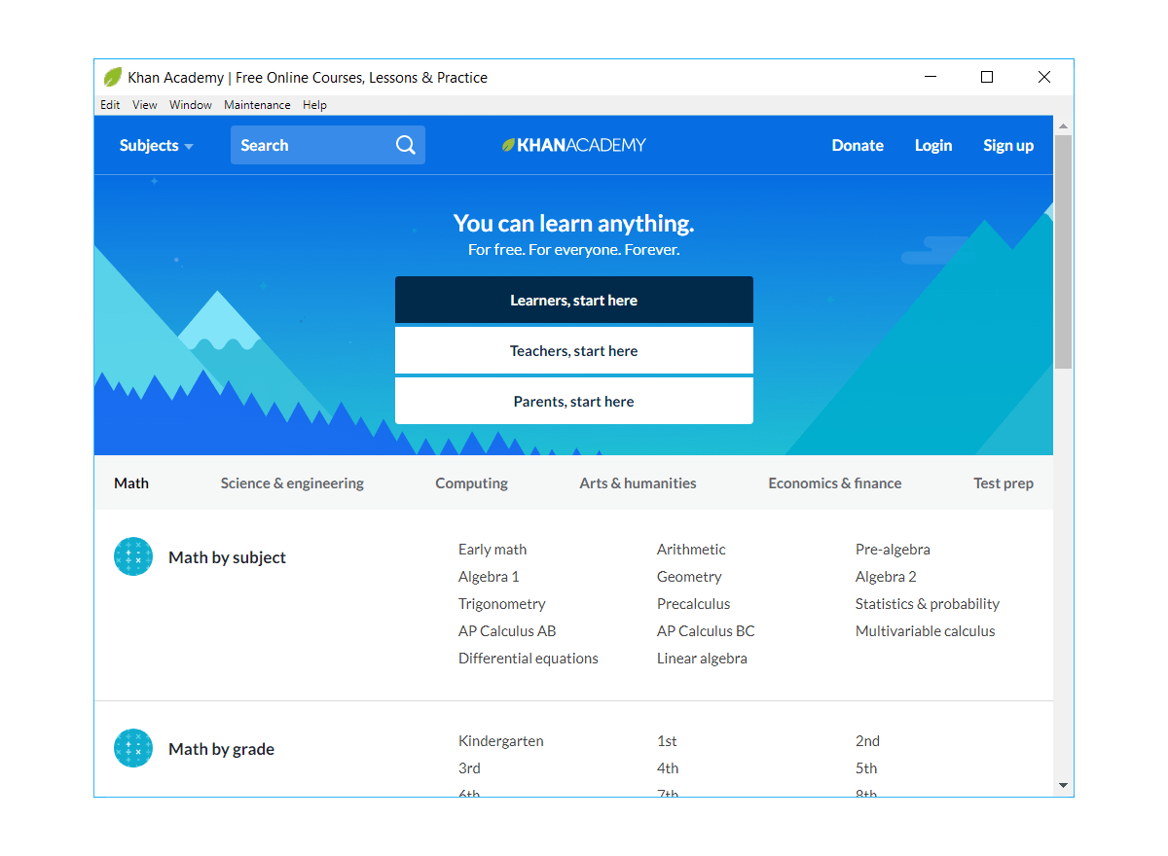Open the 2nd grade link
The width and height of the screenshot is (1168, 856).
[867, 741]
